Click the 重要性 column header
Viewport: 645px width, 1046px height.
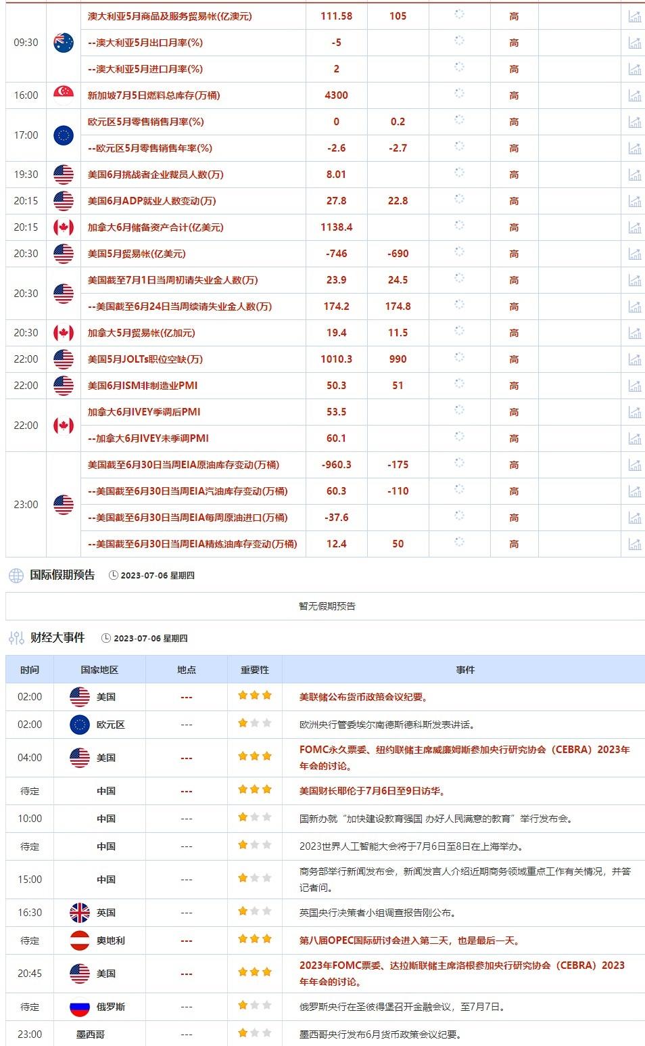(x=255, y=670)
